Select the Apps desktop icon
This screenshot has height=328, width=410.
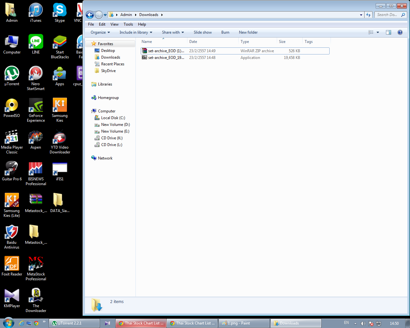click(60, 76)
